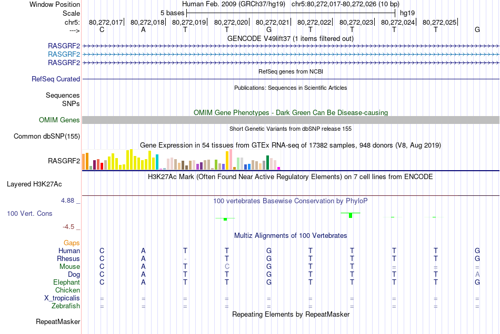
Task: Click 'Multiz Alignments of 100 Vertebrates' title
Action: [291, 236]
